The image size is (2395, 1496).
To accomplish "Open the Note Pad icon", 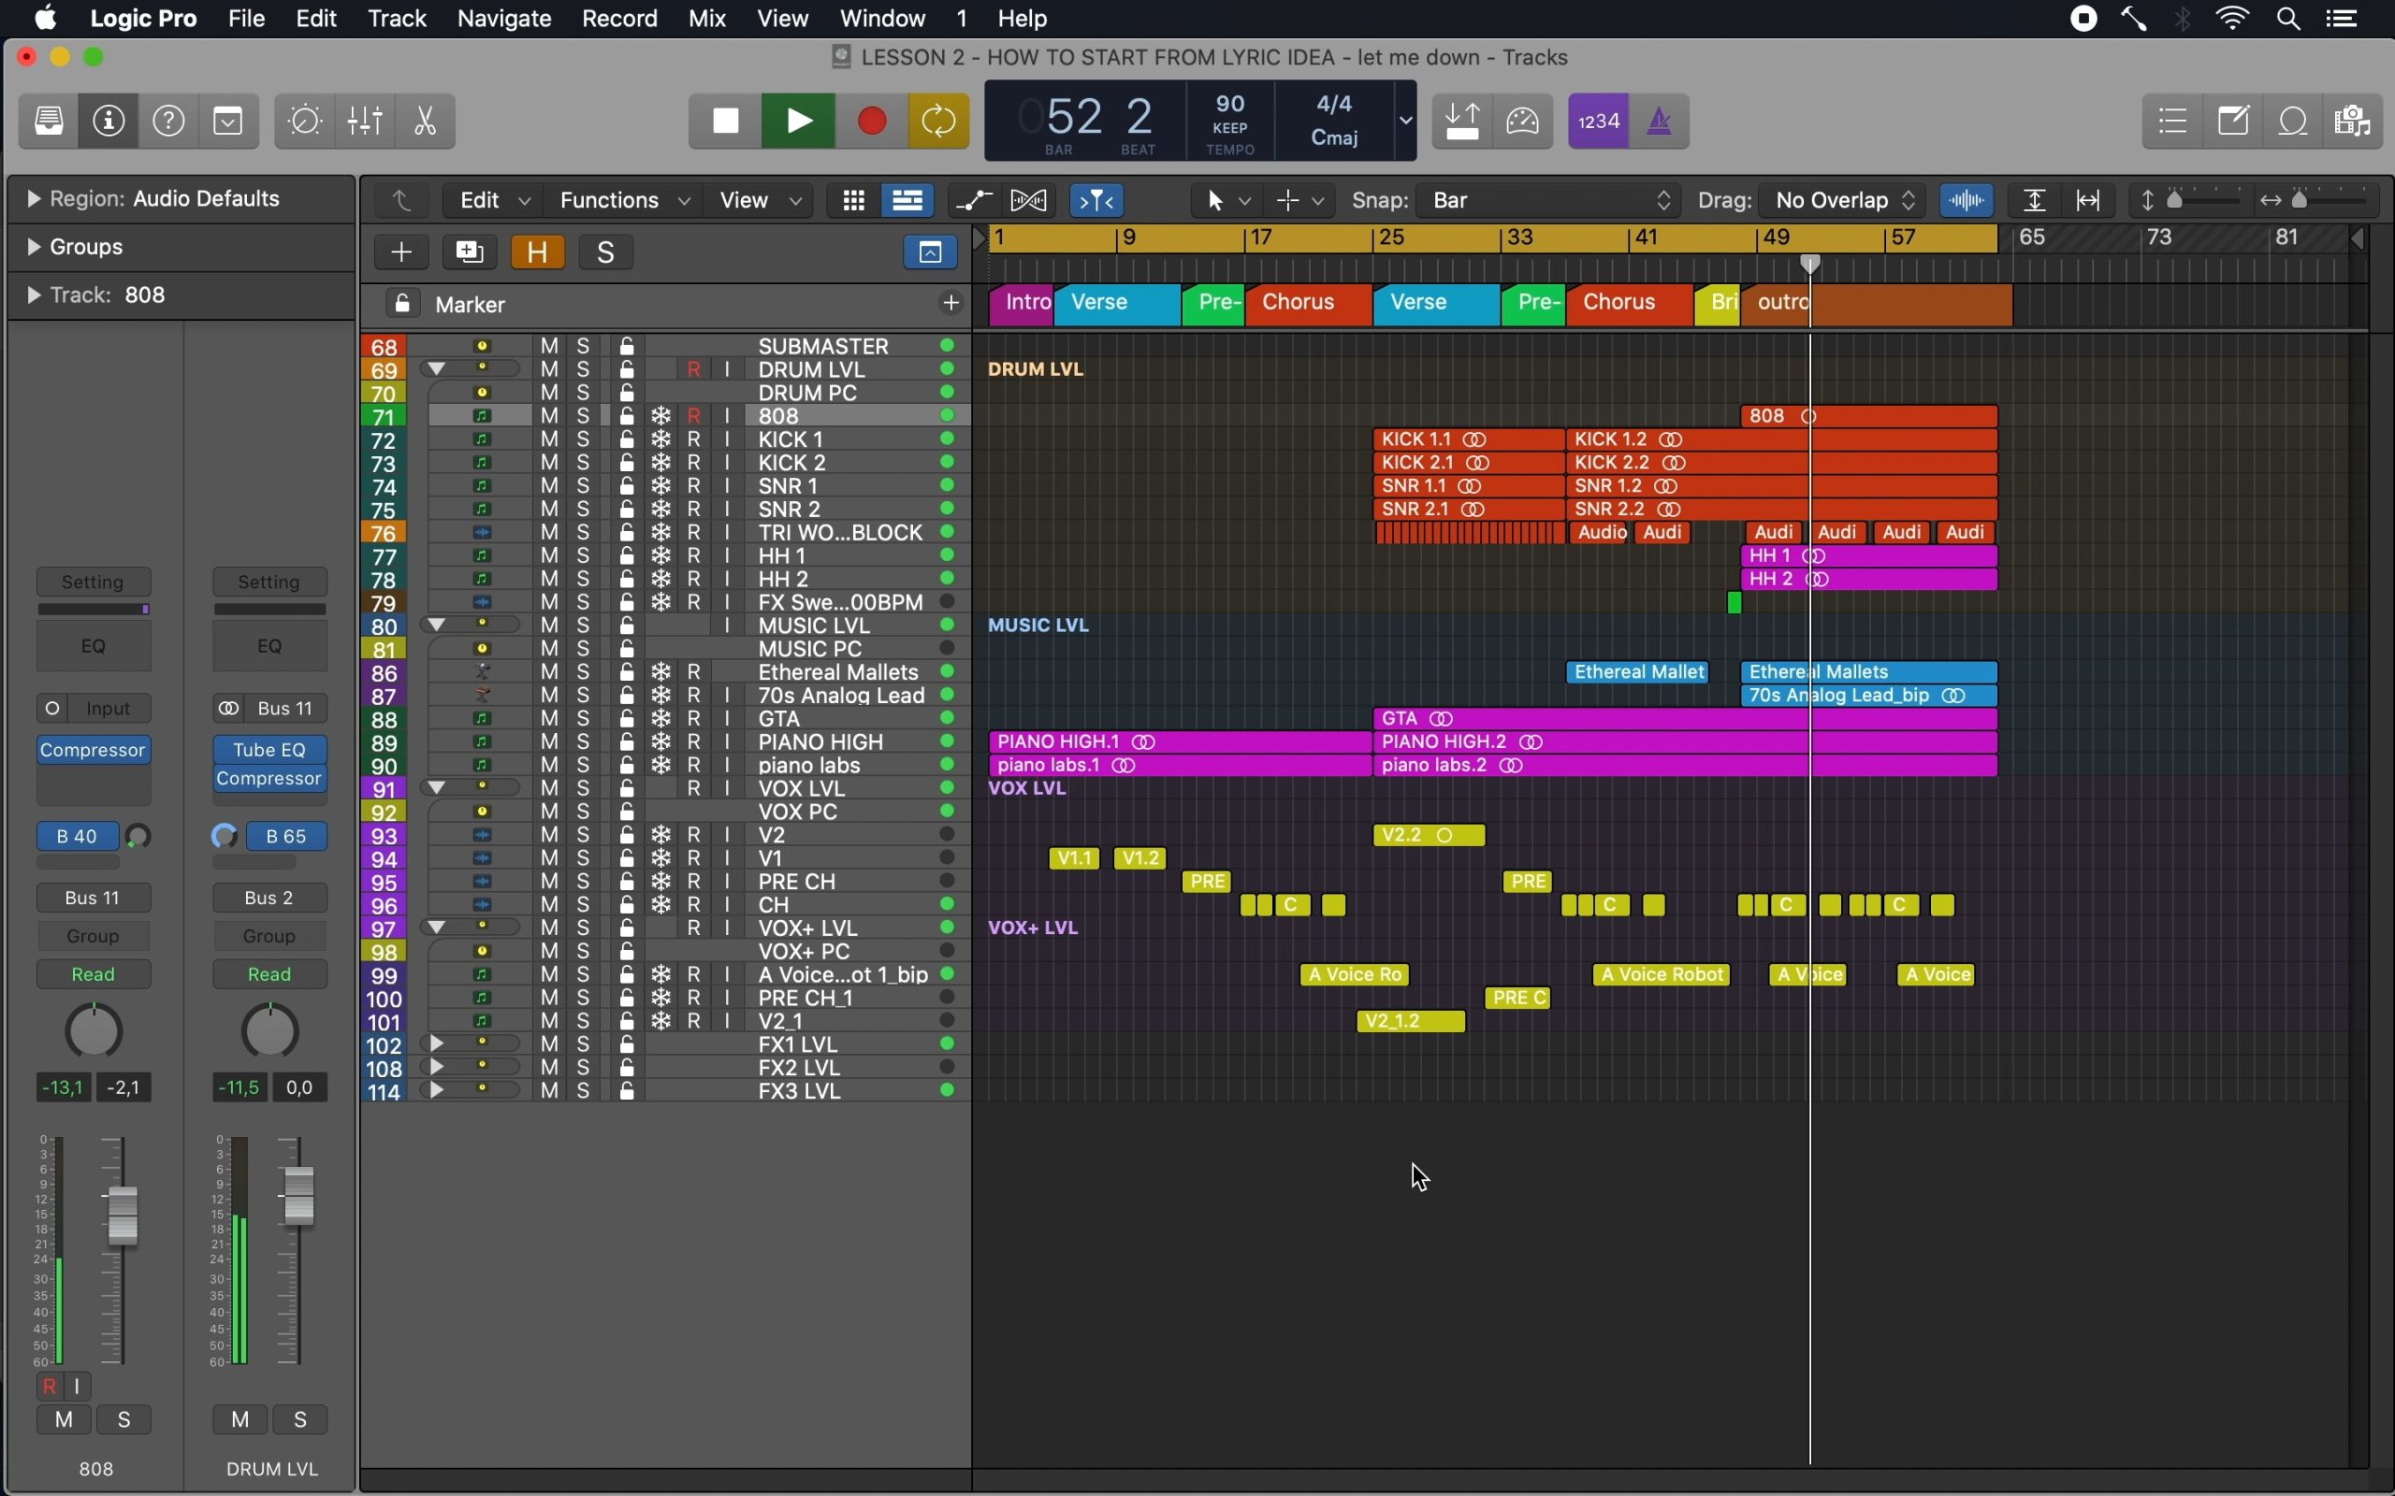I will (2233, 121).
